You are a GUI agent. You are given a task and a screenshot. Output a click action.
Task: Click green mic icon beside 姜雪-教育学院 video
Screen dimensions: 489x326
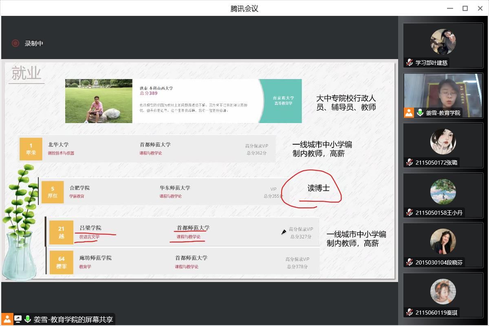(x=420, y=113)
